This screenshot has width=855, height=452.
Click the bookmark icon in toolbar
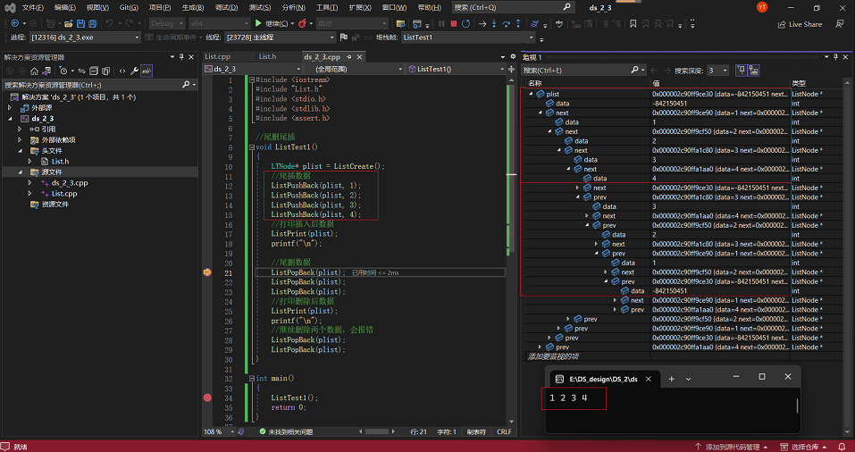coord(633,24)
